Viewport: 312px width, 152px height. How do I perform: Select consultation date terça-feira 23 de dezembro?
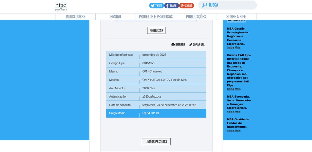point(169,105)
